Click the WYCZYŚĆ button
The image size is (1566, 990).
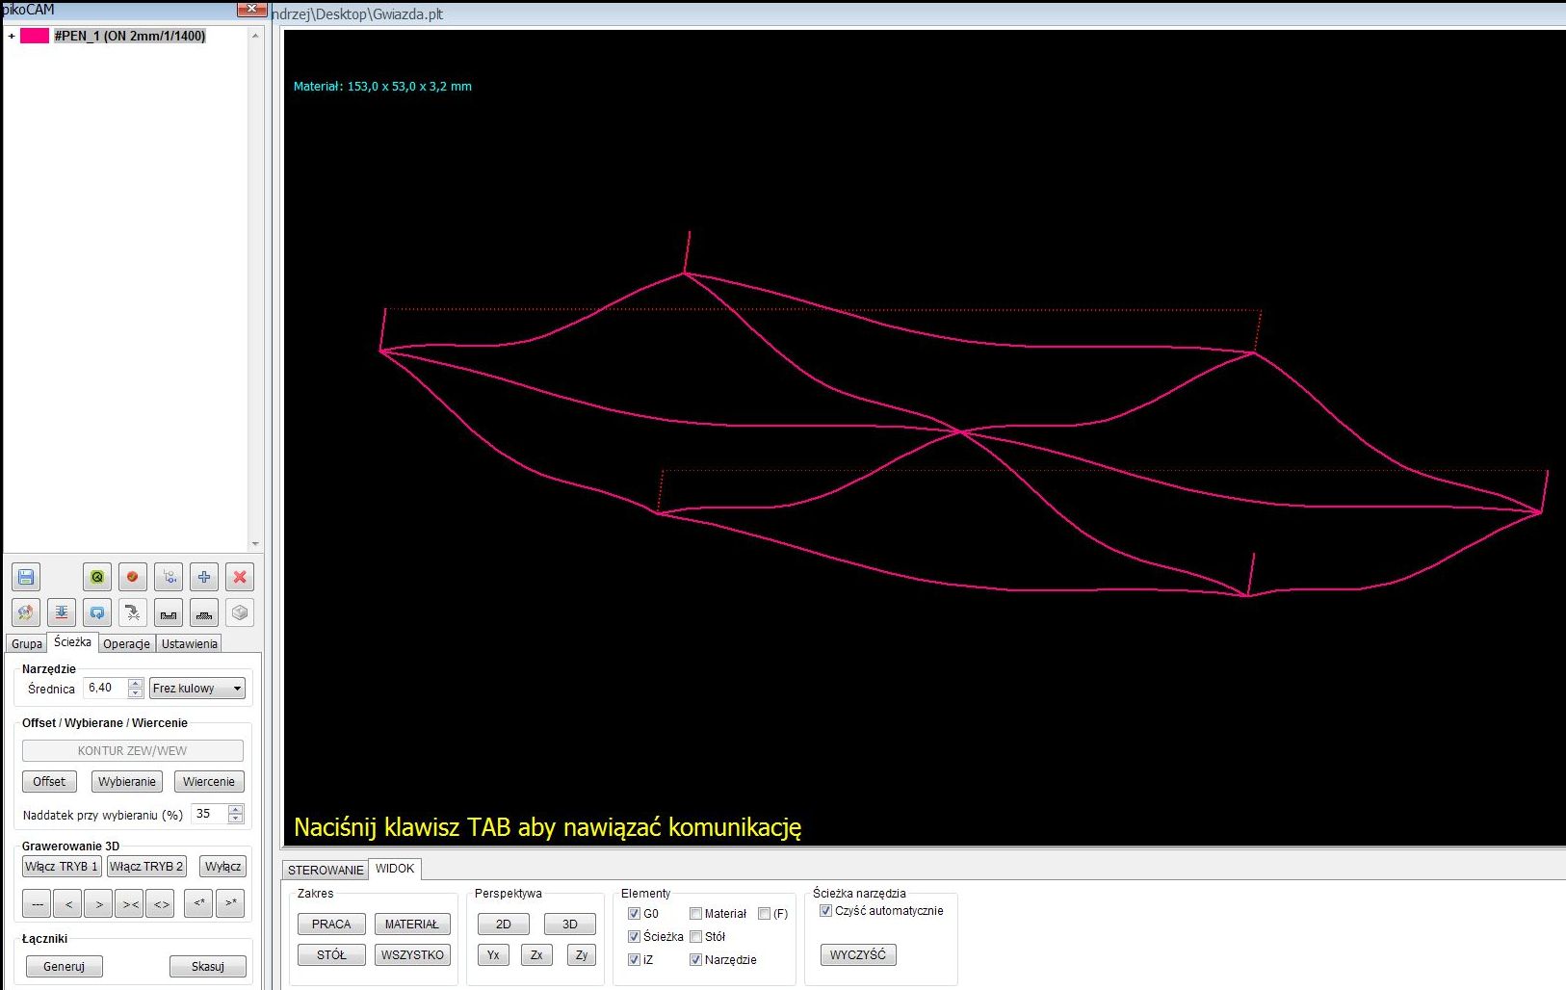click(858, 954)
